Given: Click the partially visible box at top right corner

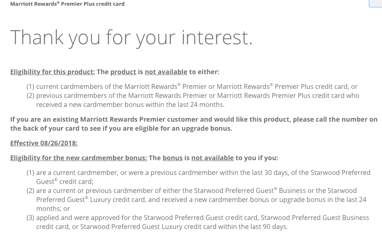Looking at the screenshot, I should [x=375, y=4].
